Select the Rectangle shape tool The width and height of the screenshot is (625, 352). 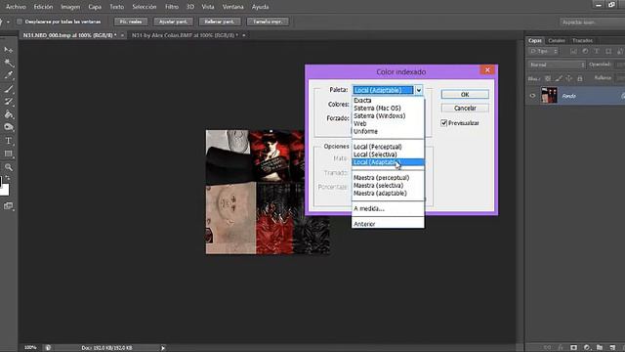coord(8,154)
